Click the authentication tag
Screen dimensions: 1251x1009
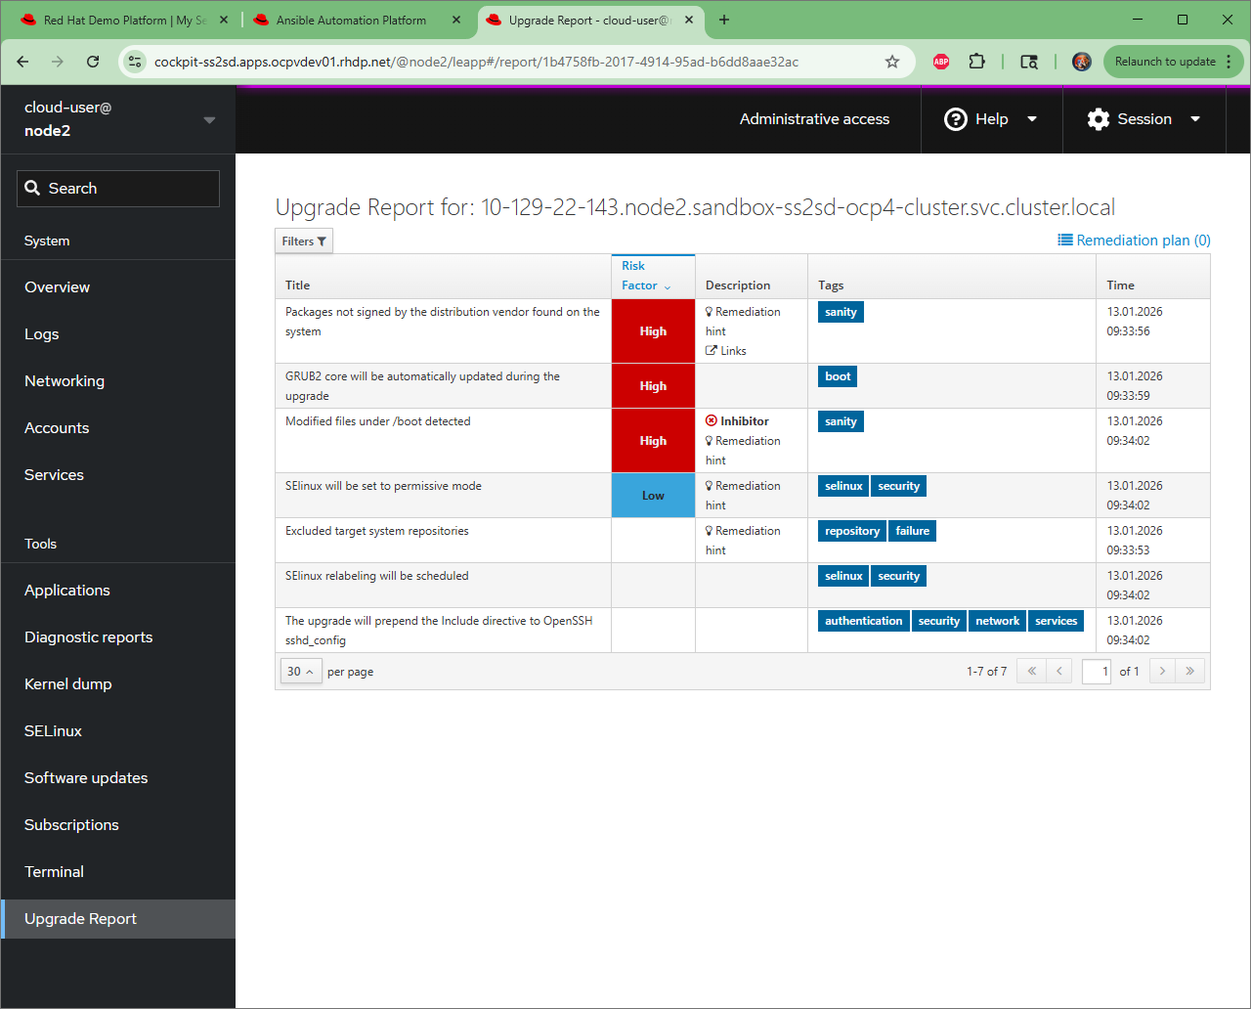pos(864,621)
